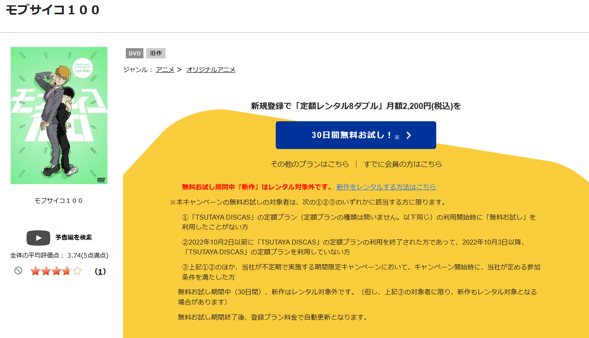Select the first star to rate one star
This screenshot has width=589, height=338.
coord(34,270)
